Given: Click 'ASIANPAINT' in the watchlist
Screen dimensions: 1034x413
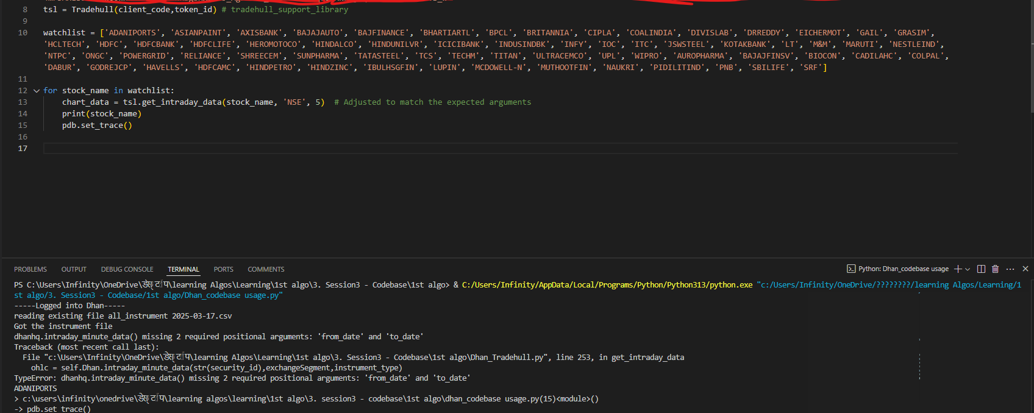Looking at the screenshot, I should point(198,33).
